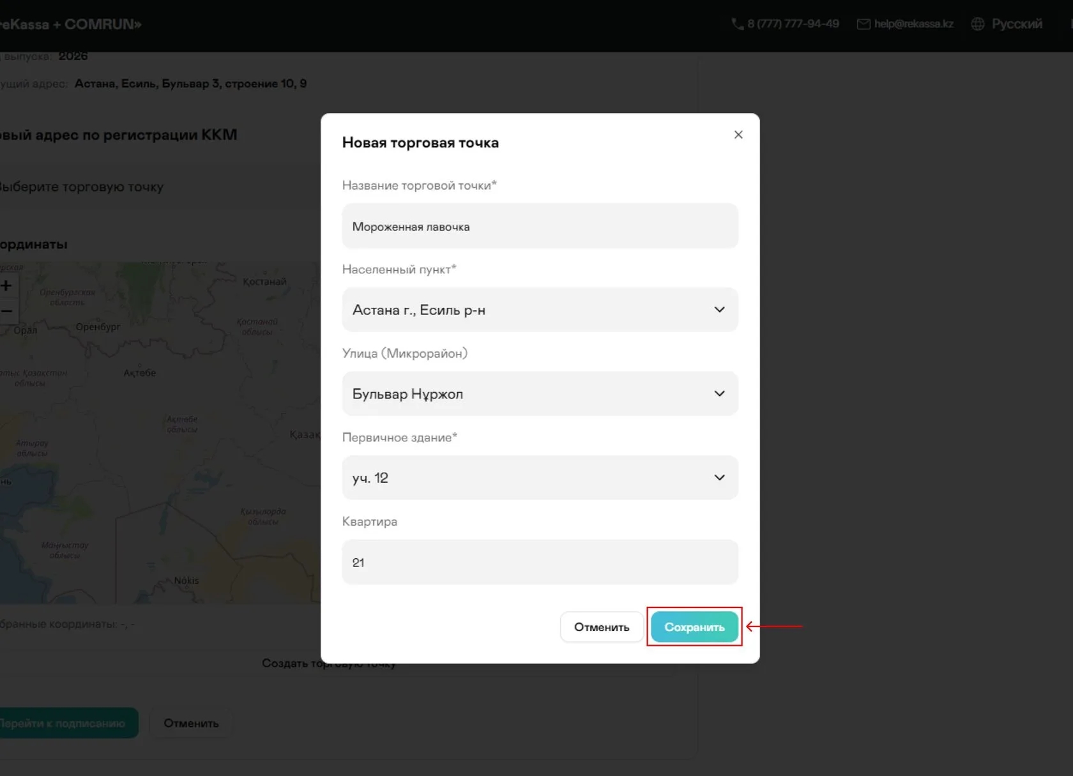
Task: Open the Русский language selector
Action: tap(1017, 24)
